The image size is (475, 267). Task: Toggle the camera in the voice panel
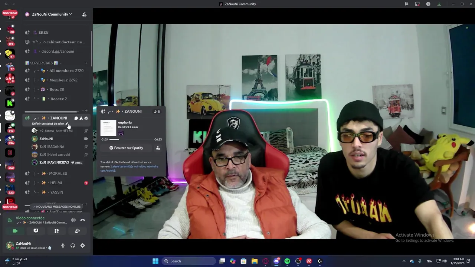pyautogui.click(x=15, y=231)
